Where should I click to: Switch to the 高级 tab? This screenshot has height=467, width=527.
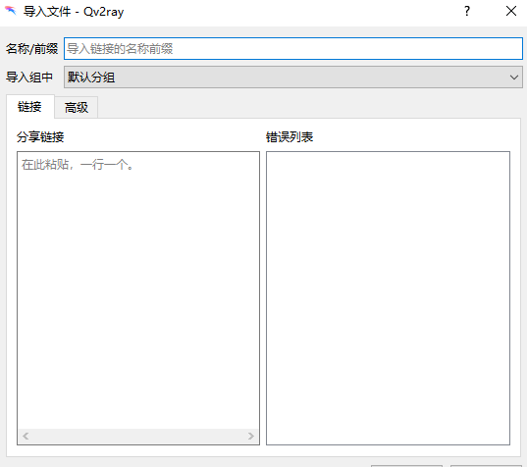[77, 108]
